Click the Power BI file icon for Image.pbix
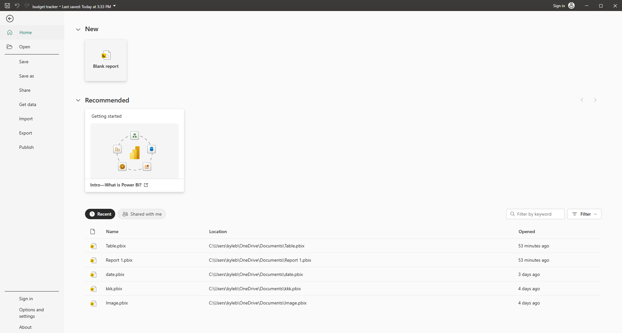This screenshot has height=333, width=622. point(93,303)
